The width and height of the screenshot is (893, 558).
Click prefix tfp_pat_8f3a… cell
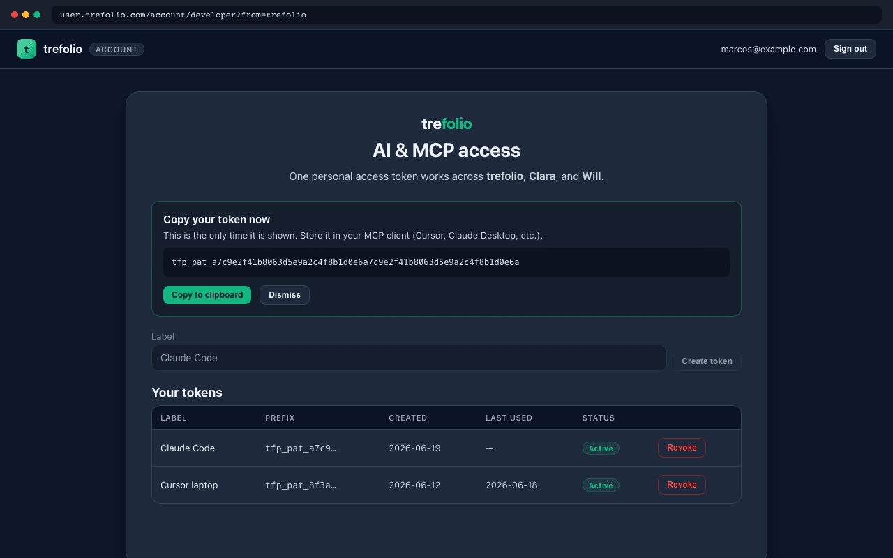301,485
